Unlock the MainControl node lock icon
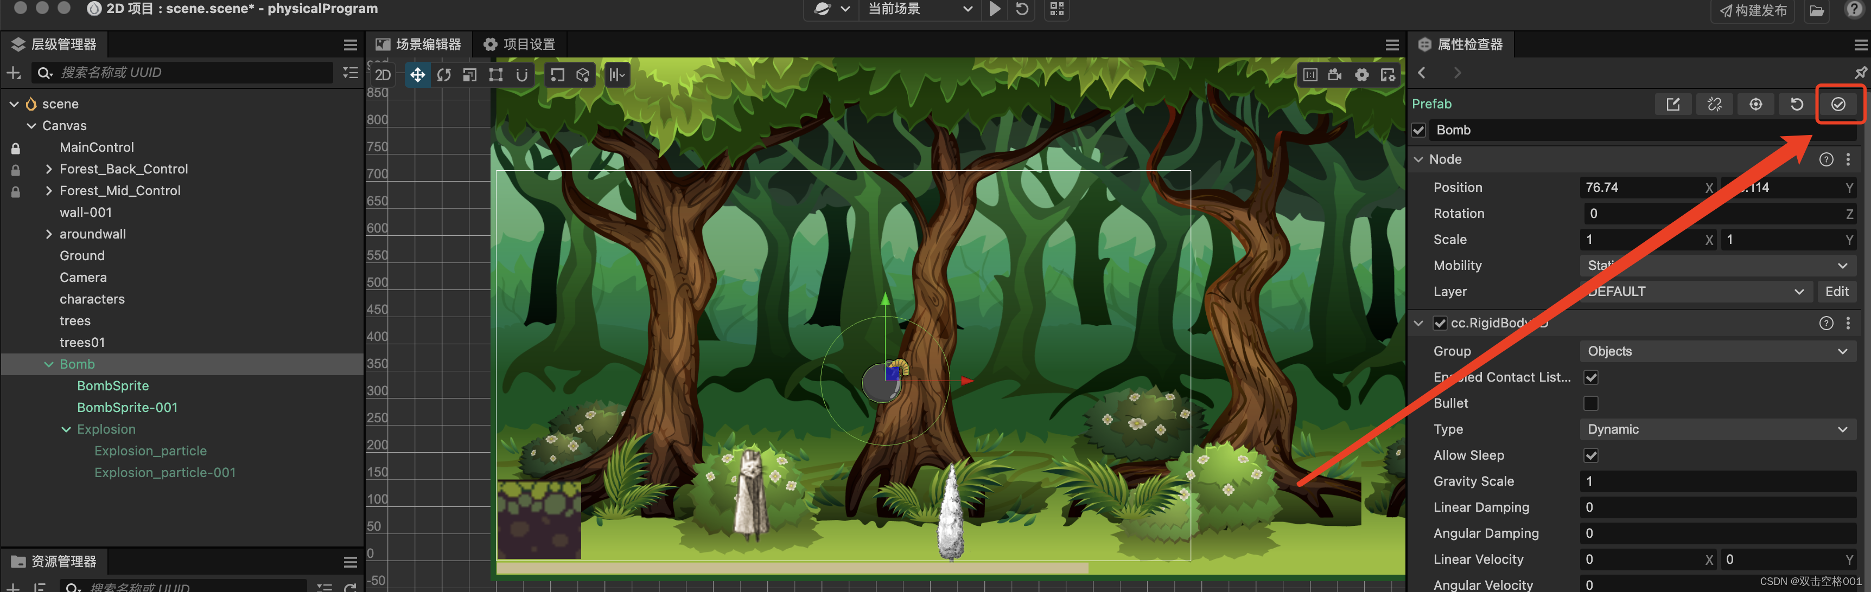1871x592 pixels. (15, 148)
